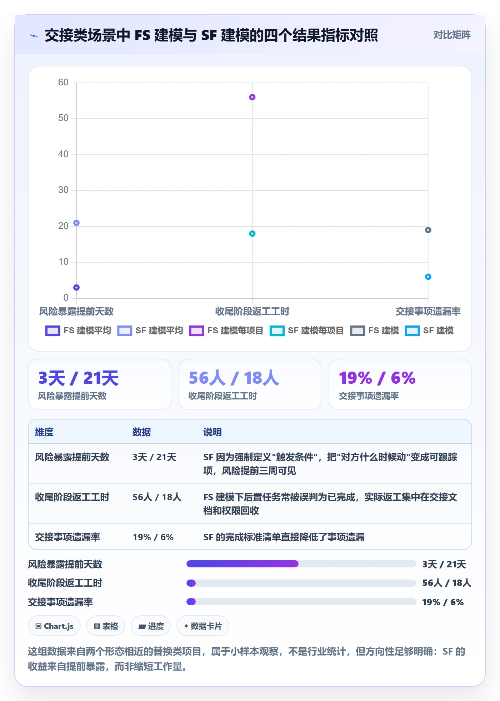The image size is (500, 701).
Task: Click the dark purple point at 3
Action: (76, 288)
